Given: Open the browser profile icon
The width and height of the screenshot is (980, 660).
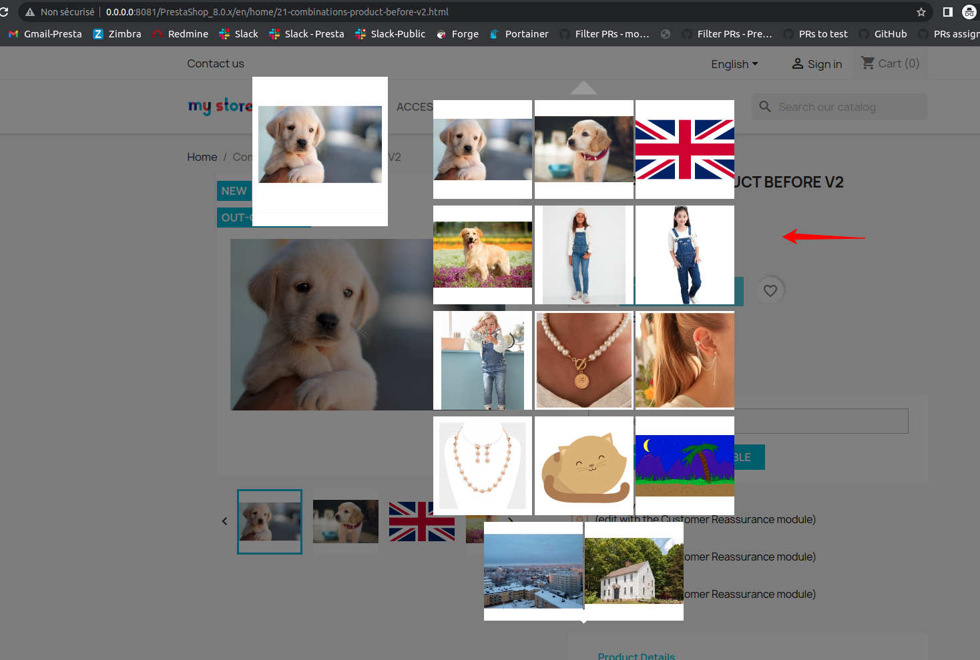Looking at the screenshot, I should coord(969,11).
